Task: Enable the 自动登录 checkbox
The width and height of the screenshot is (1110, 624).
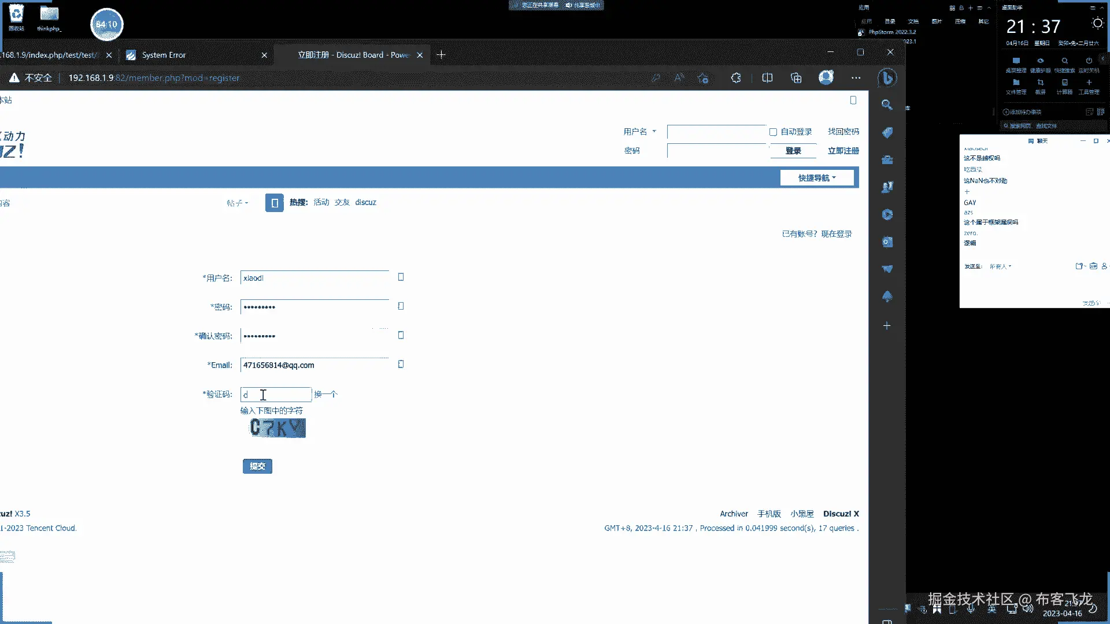Action: tap(773, 132)
